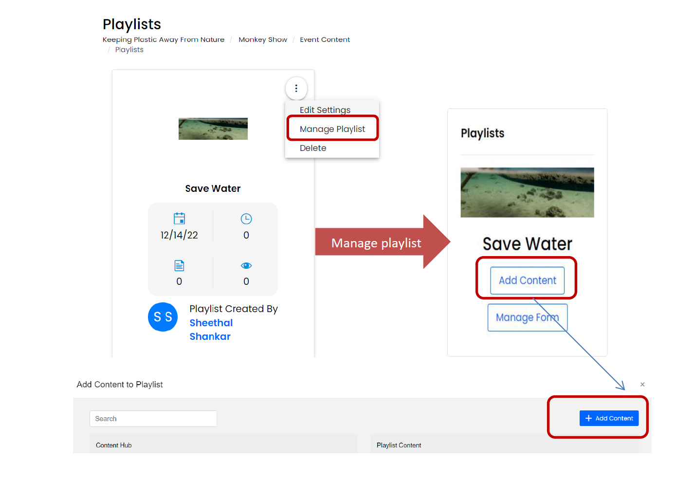Open the Manage Form button
676x482 pixels.
click(x=527, y=317)
